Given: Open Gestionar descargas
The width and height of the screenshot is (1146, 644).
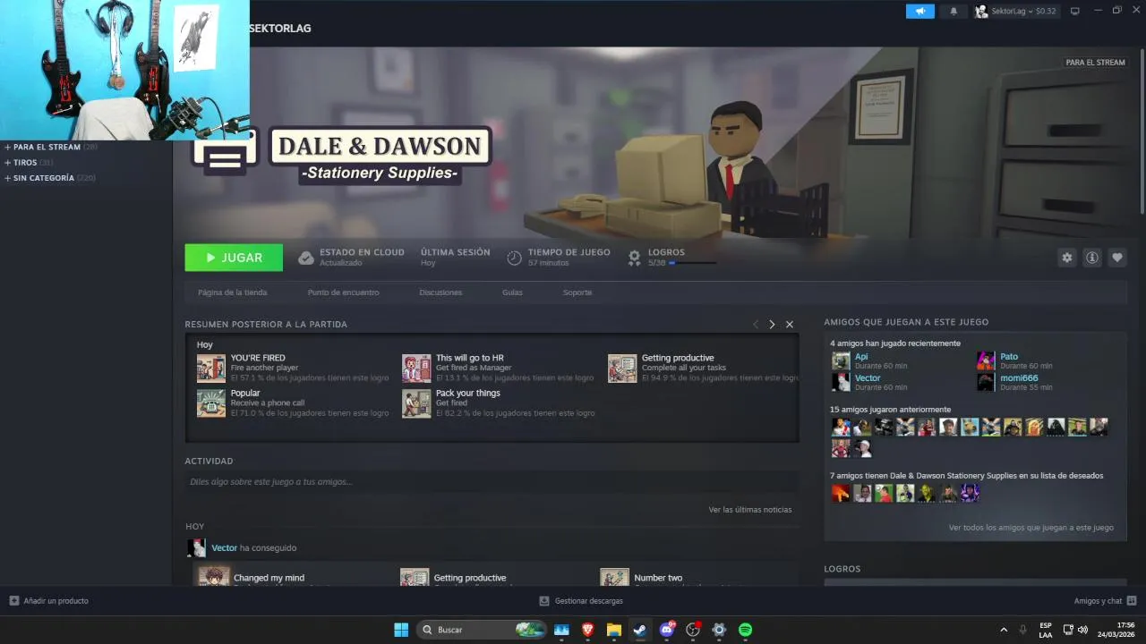Looking at the screenshot, I should click(581, 601).
